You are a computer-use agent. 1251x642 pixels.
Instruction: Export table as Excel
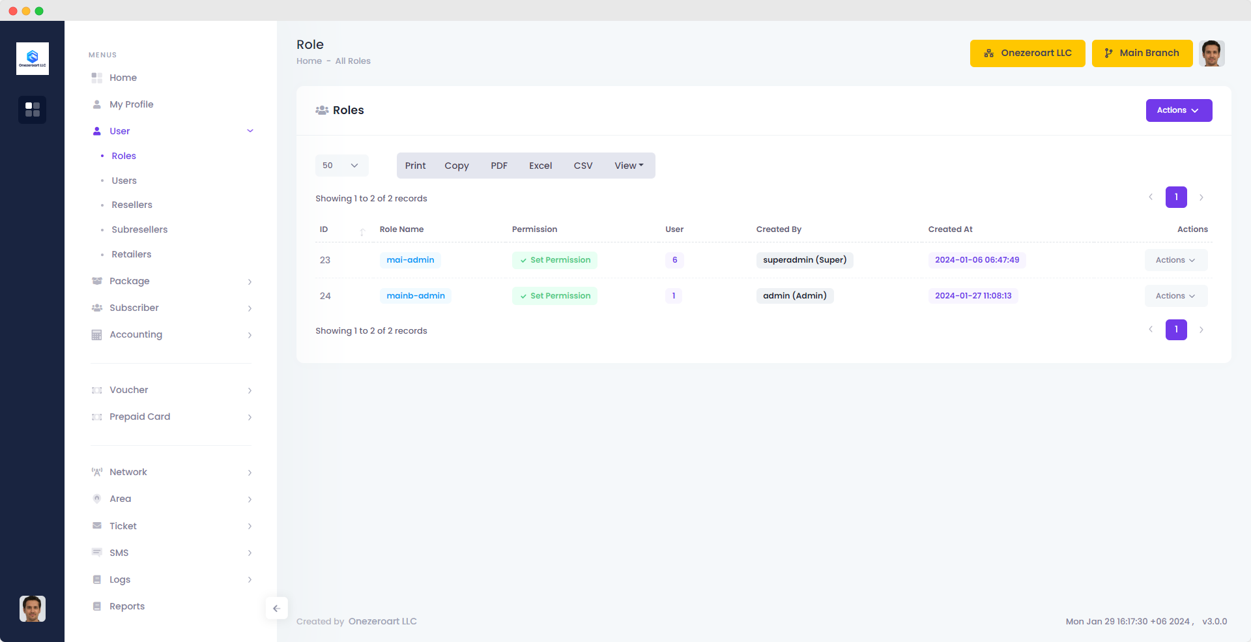click(540, 166)
